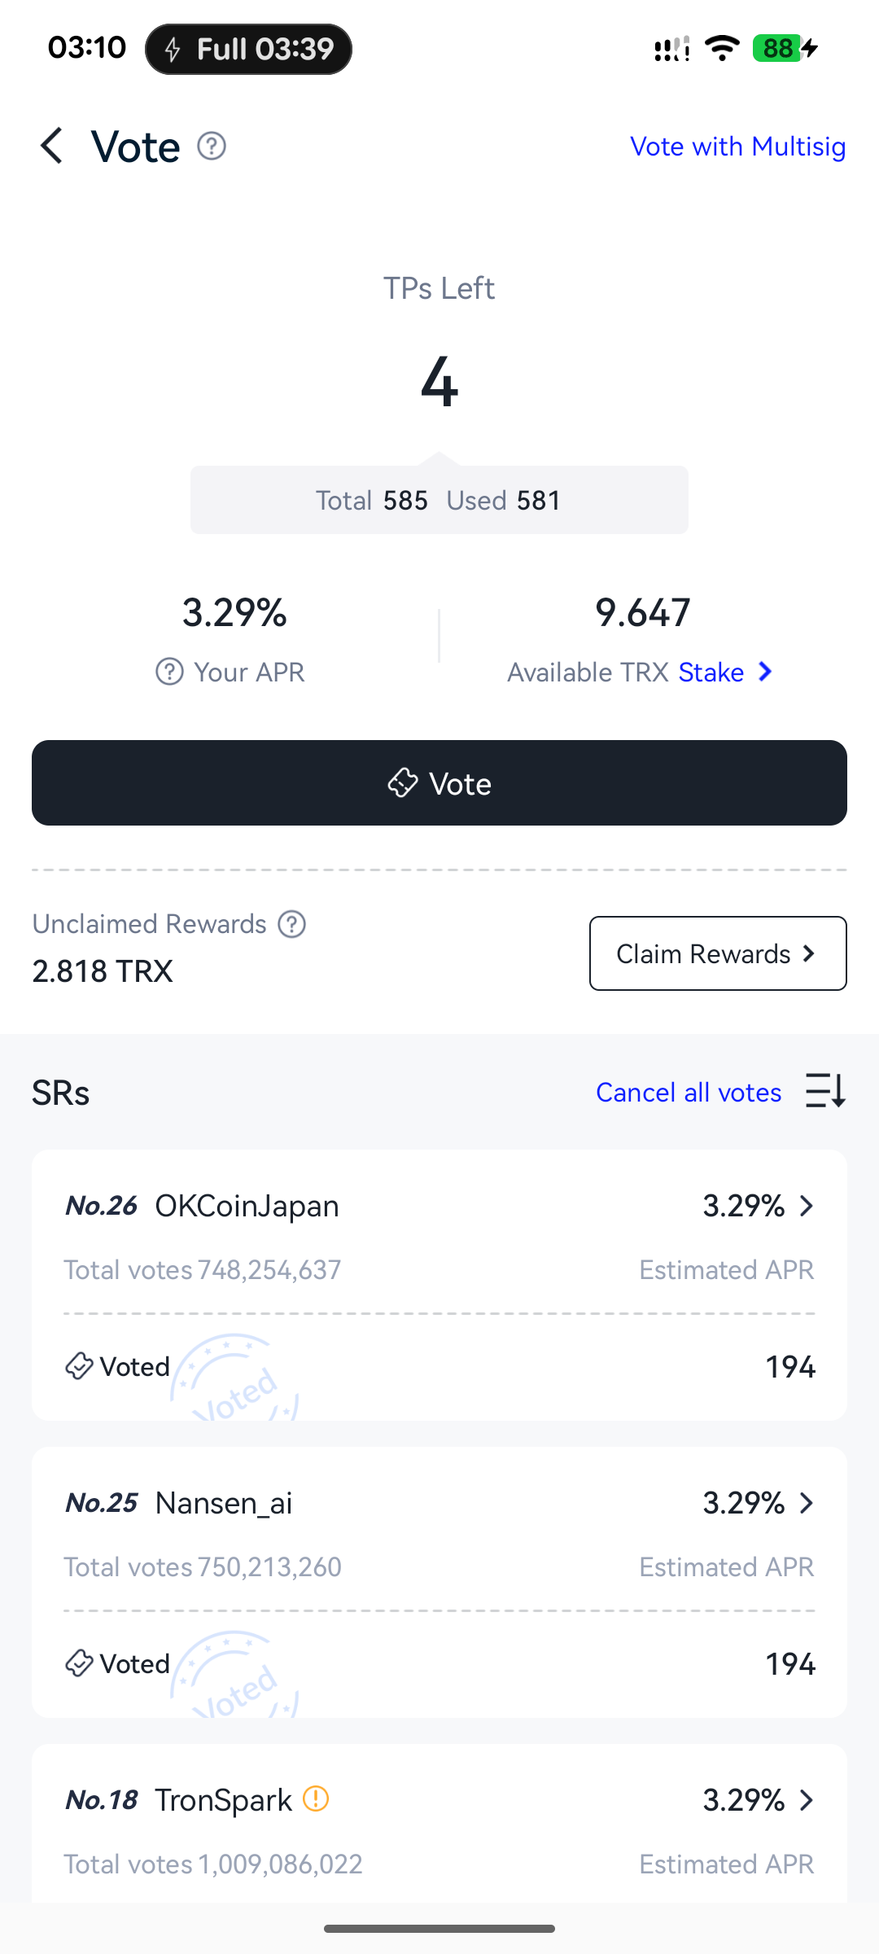Tap the back arrow icon
This screenshot has height=1954, width=879.
pyautogui.click(x=52, y=147)
